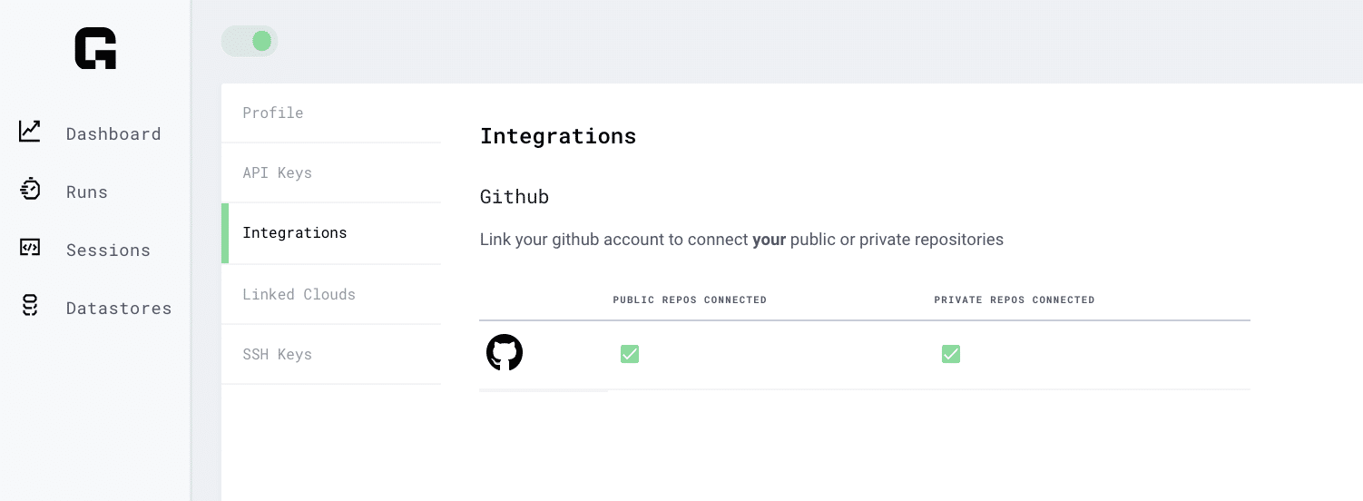The height and width of the screenshot is (501, 1363).
Task: Open Dashboard from the sidebar
Action: tap(113, 134)
